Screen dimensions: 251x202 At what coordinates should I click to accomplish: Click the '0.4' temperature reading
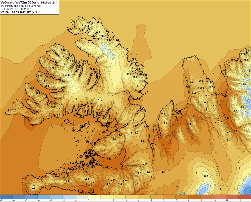point(246,60)
